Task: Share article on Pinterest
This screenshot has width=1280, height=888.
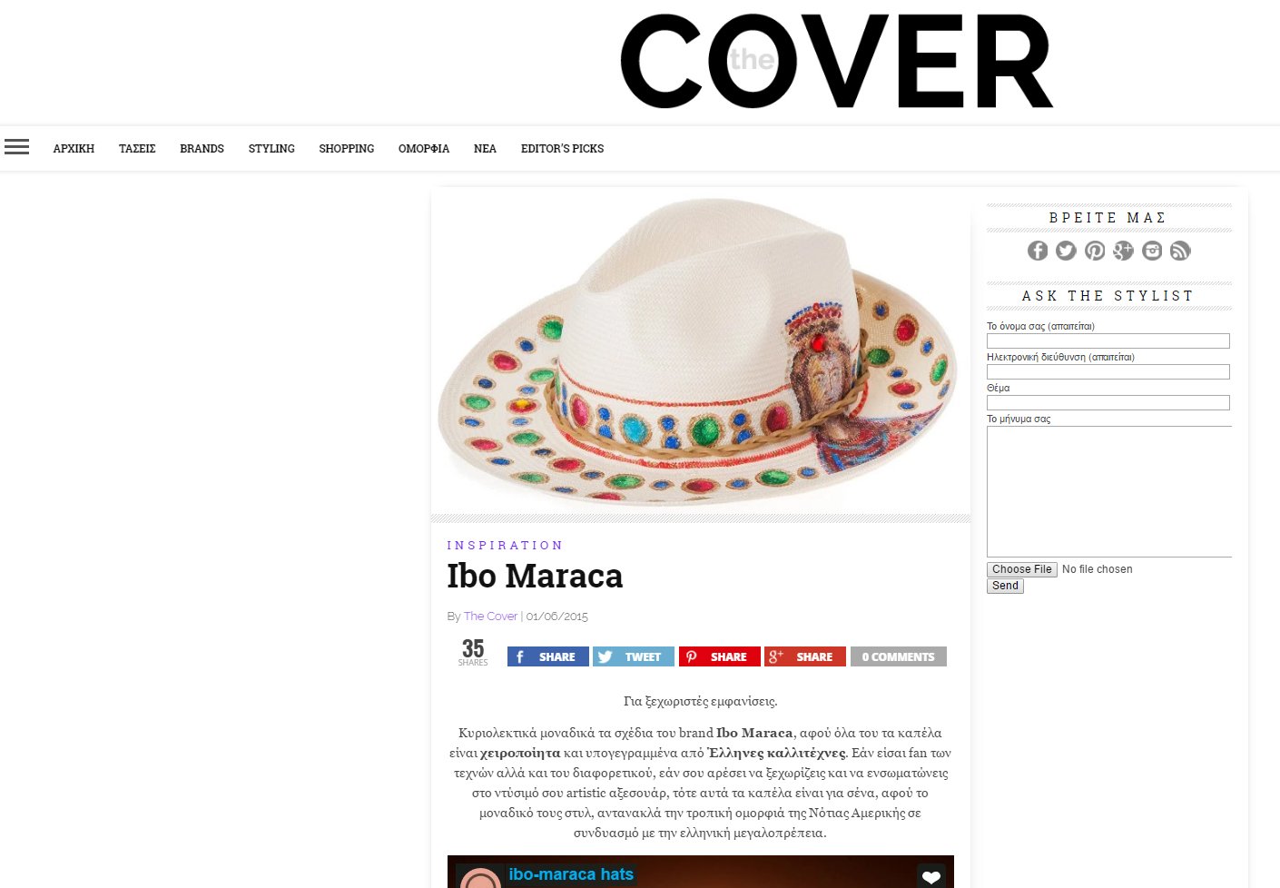Action: [720, 656]
